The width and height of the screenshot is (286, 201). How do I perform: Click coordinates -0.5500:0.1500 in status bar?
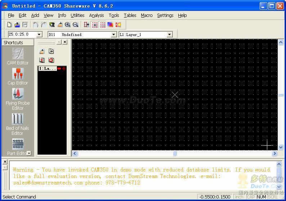coord(215,197)
